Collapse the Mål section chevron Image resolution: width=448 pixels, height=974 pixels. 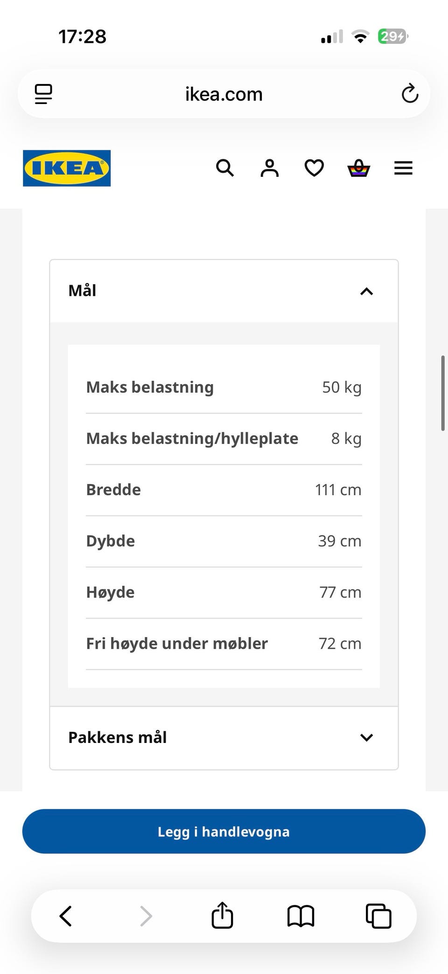coord(367,291)
